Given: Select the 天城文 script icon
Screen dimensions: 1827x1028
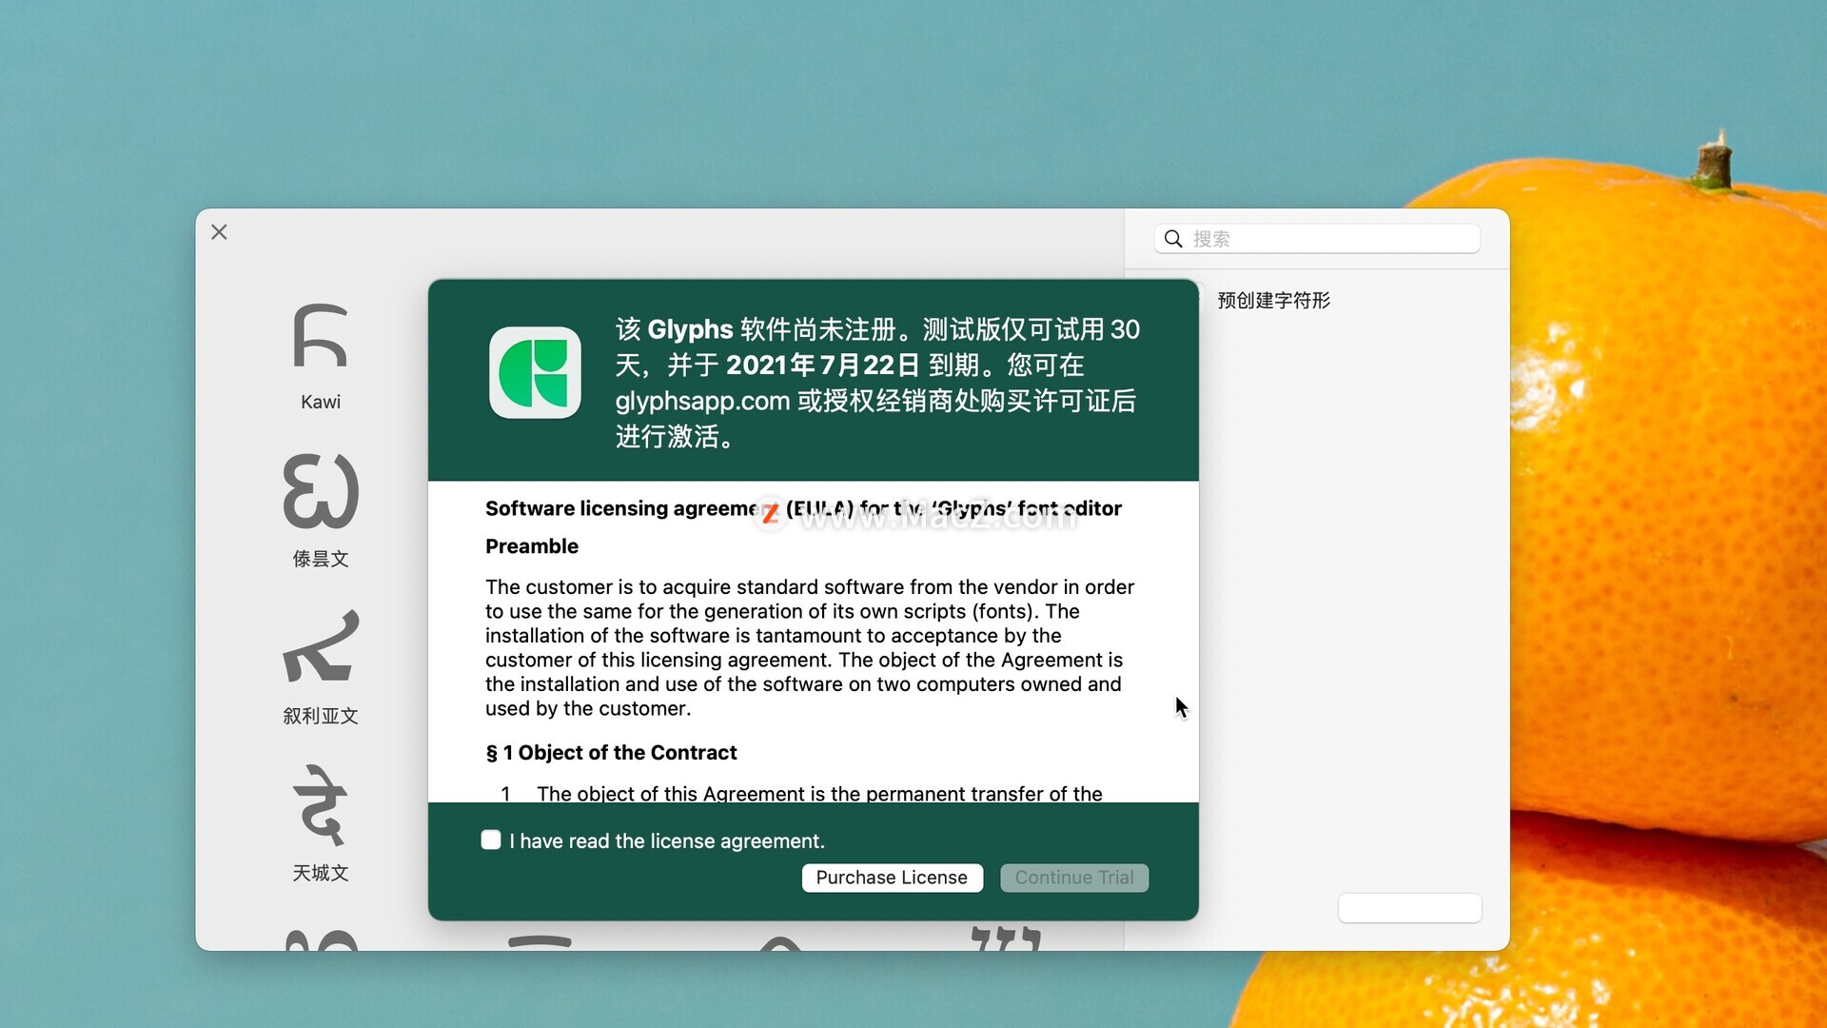Looking at the screenshot, I should click(321, 804).
